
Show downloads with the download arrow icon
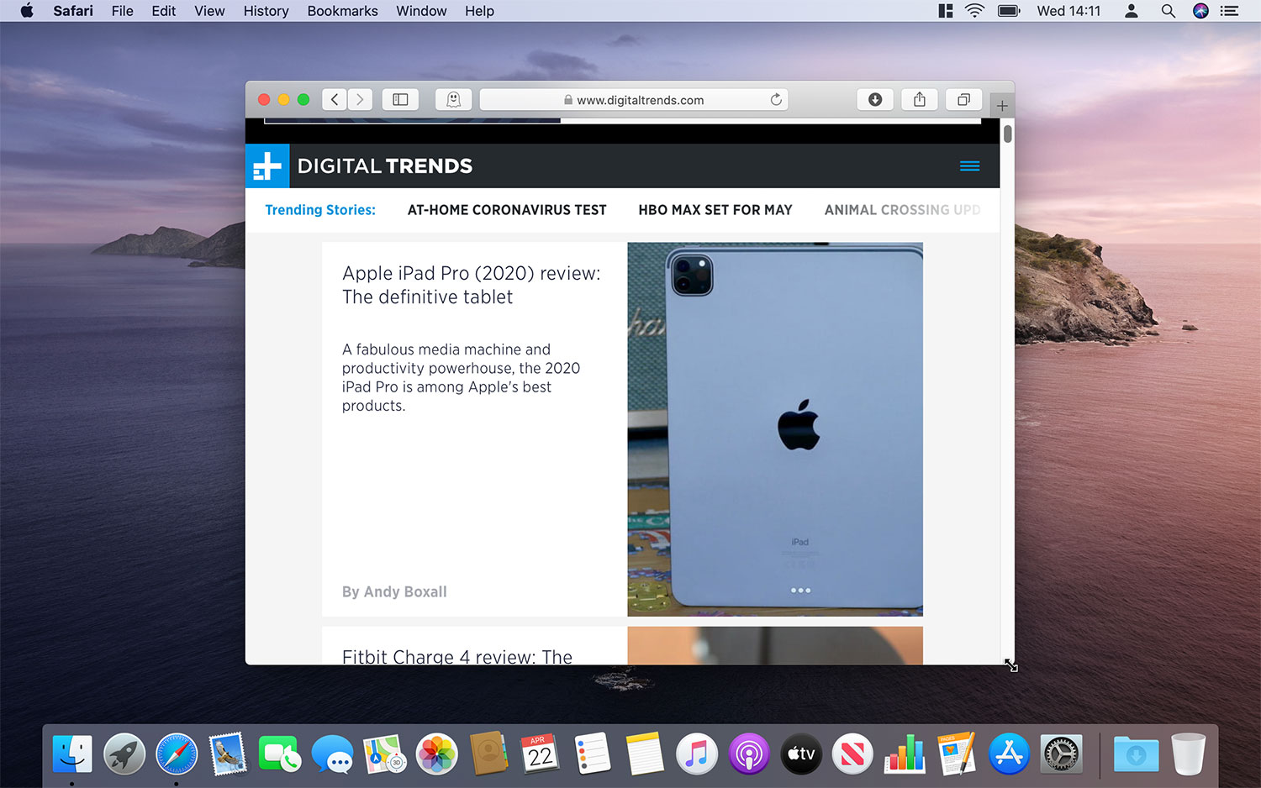tap(874, 100)
